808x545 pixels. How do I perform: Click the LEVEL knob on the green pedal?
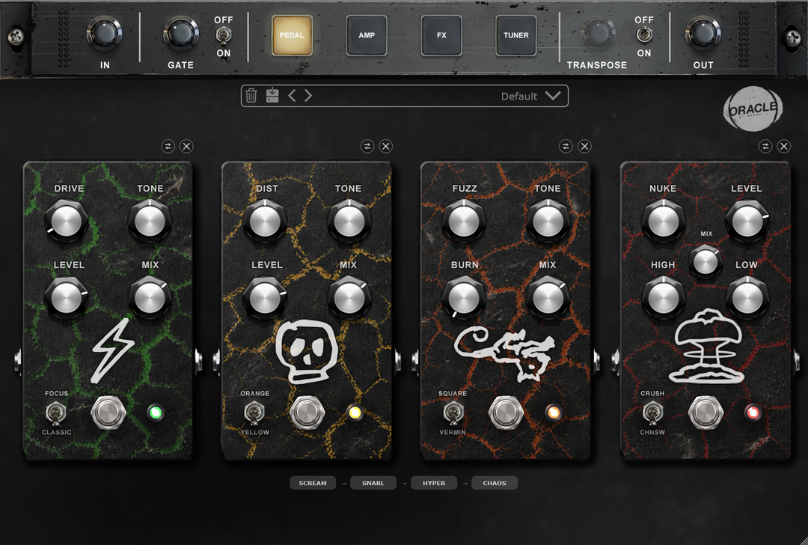pos(67,298)
